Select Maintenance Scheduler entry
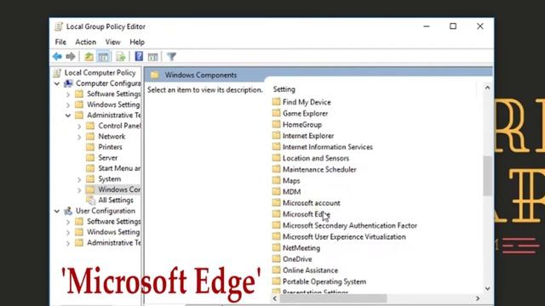545x306 pixels. point(319,169)
